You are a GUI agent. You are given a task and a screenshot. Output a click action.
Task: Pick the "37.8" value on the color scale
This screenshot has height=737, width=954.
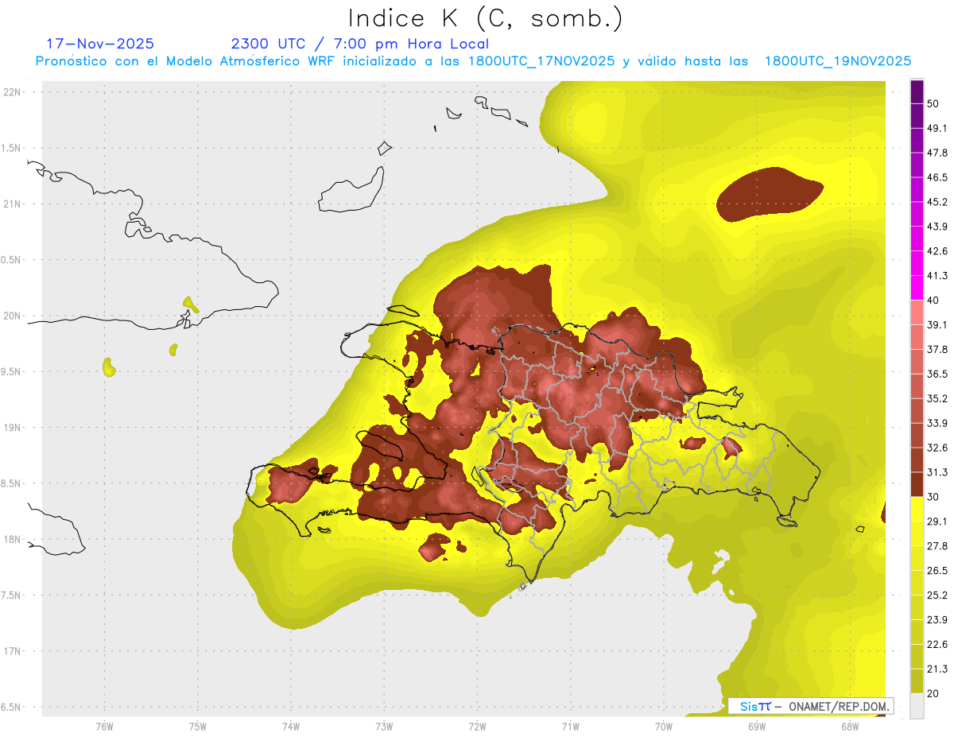coord(937,349)
